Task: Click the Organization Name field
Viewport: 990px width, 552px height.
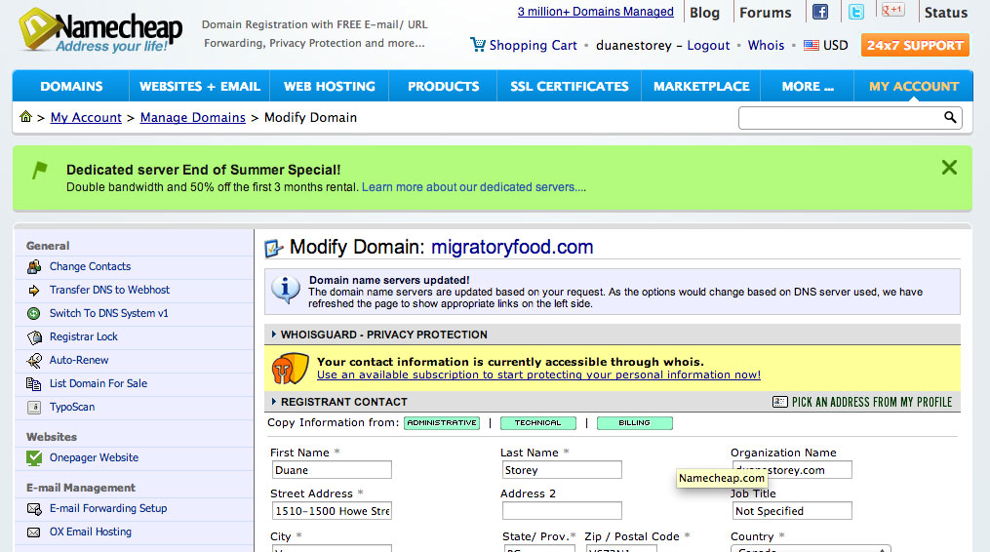Action: click(792, 470)
